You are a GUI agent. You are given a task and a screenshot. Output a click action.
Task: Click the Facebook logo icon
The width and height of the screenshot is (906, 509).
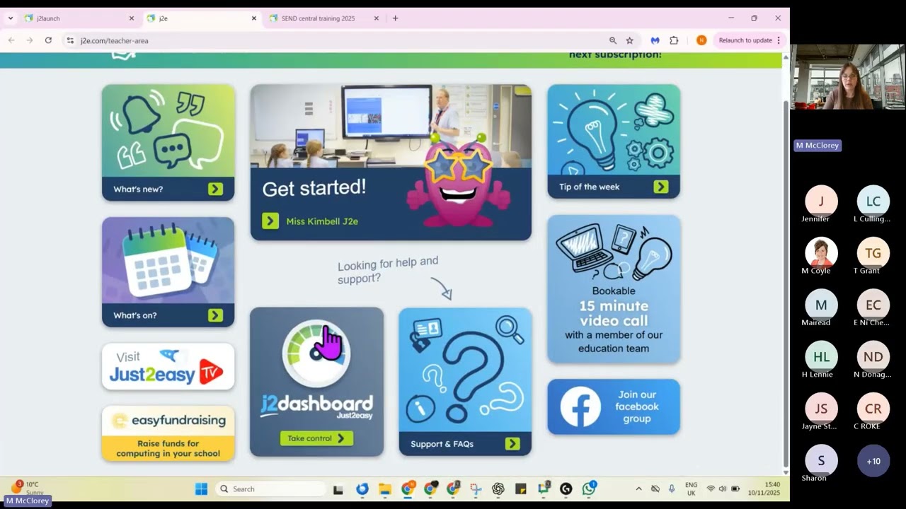580,406
